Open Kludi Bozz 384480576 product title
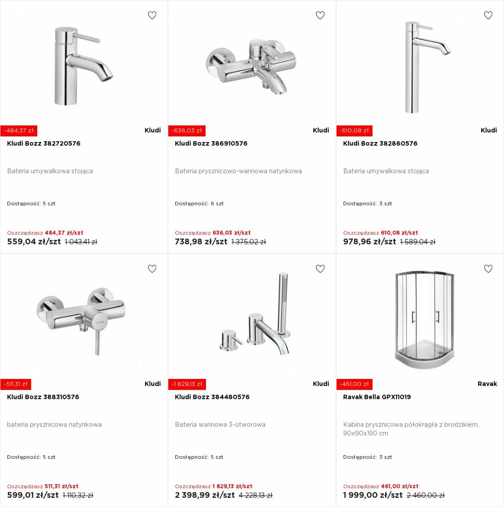This screenshot has height=507, width=504. pos(212,397)
